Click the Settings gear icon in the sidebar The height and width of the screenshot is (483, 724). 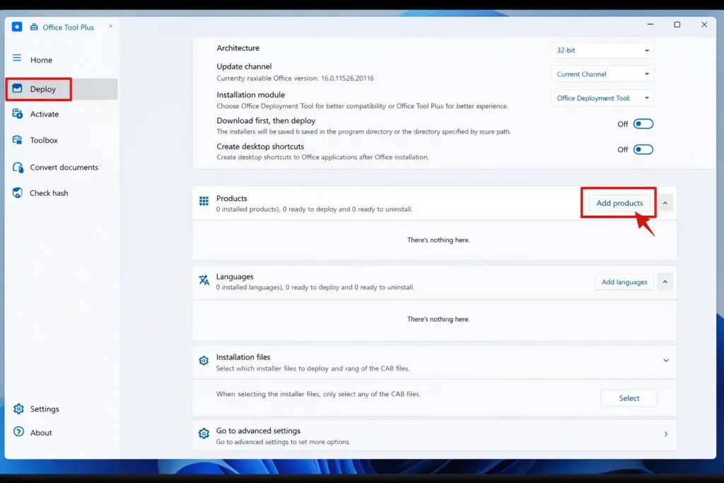tap(18, 409)
